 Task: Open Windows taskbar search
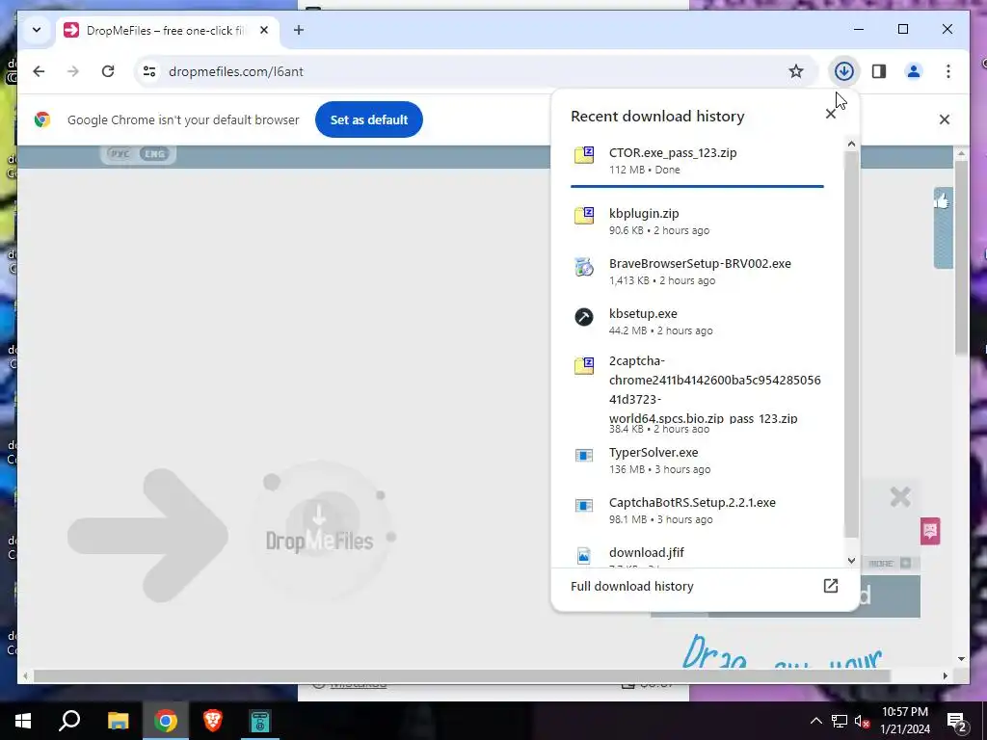click(x=69, y=721)
